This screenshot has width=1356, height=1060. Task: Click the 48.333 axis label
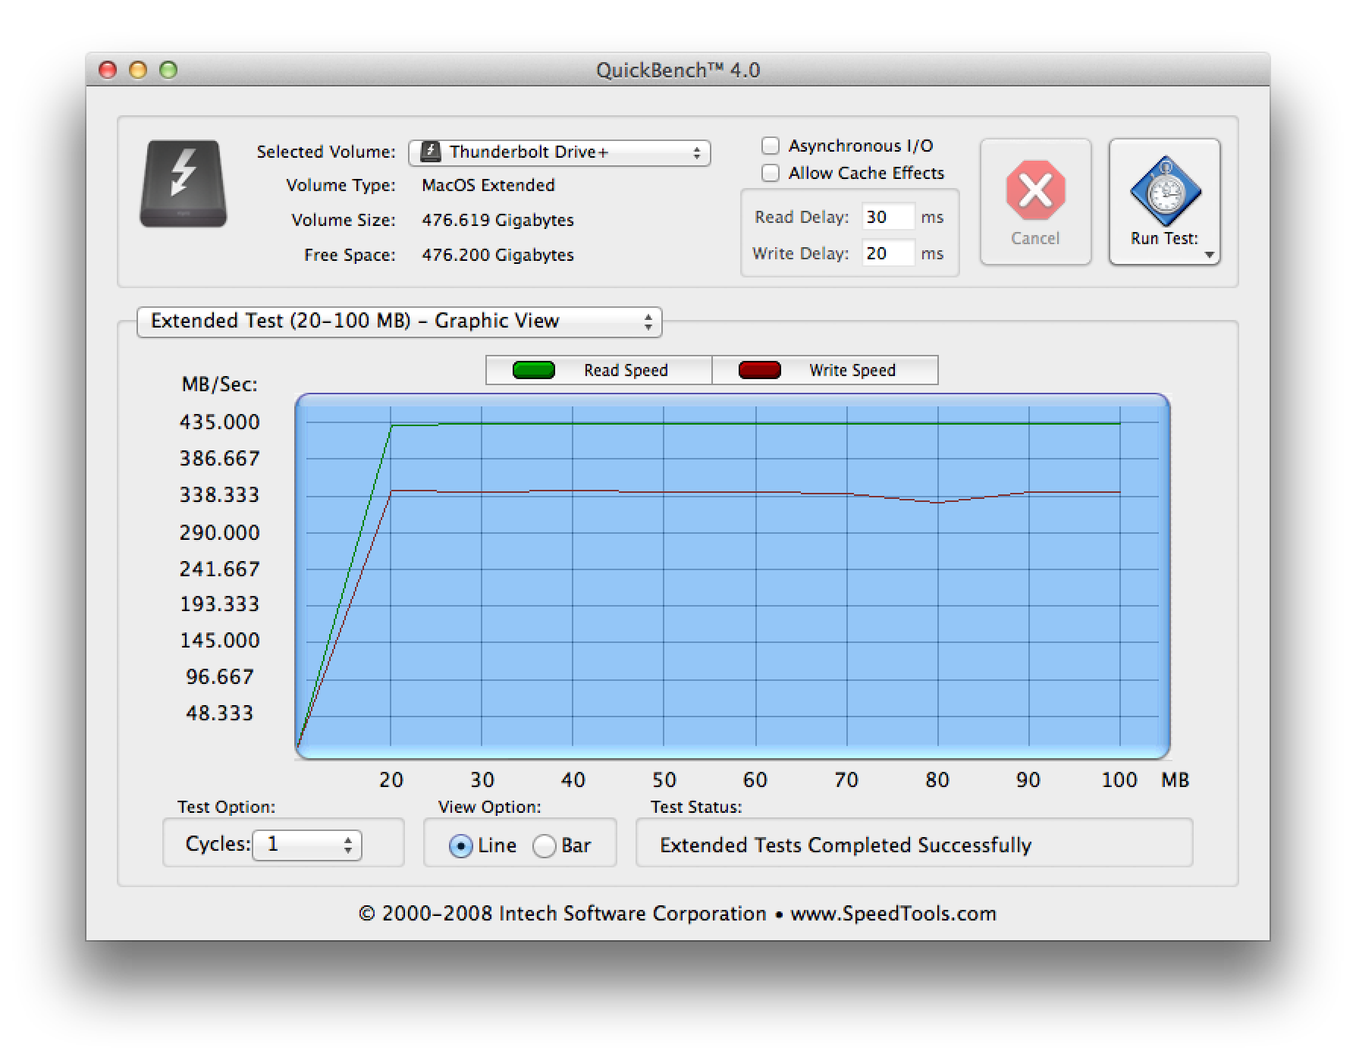(x=220, y=713)
